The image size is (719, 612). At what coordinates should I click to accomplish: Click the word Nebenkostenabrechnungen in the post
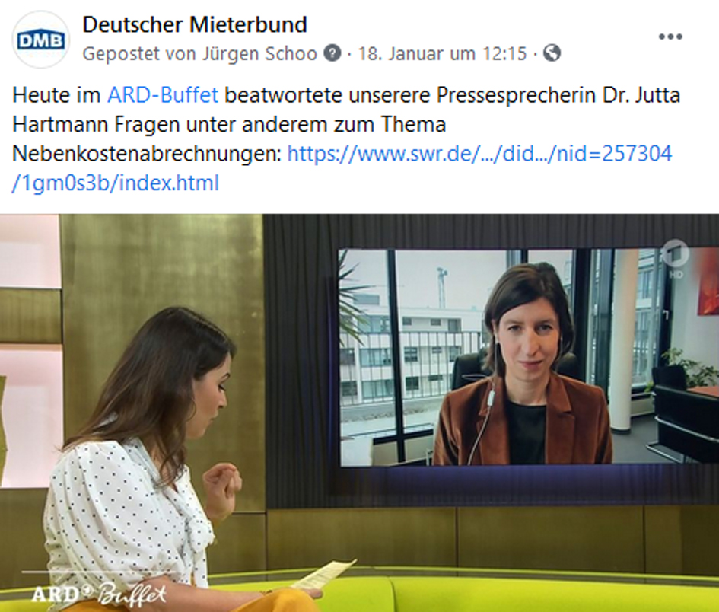(x=147, y=154)
